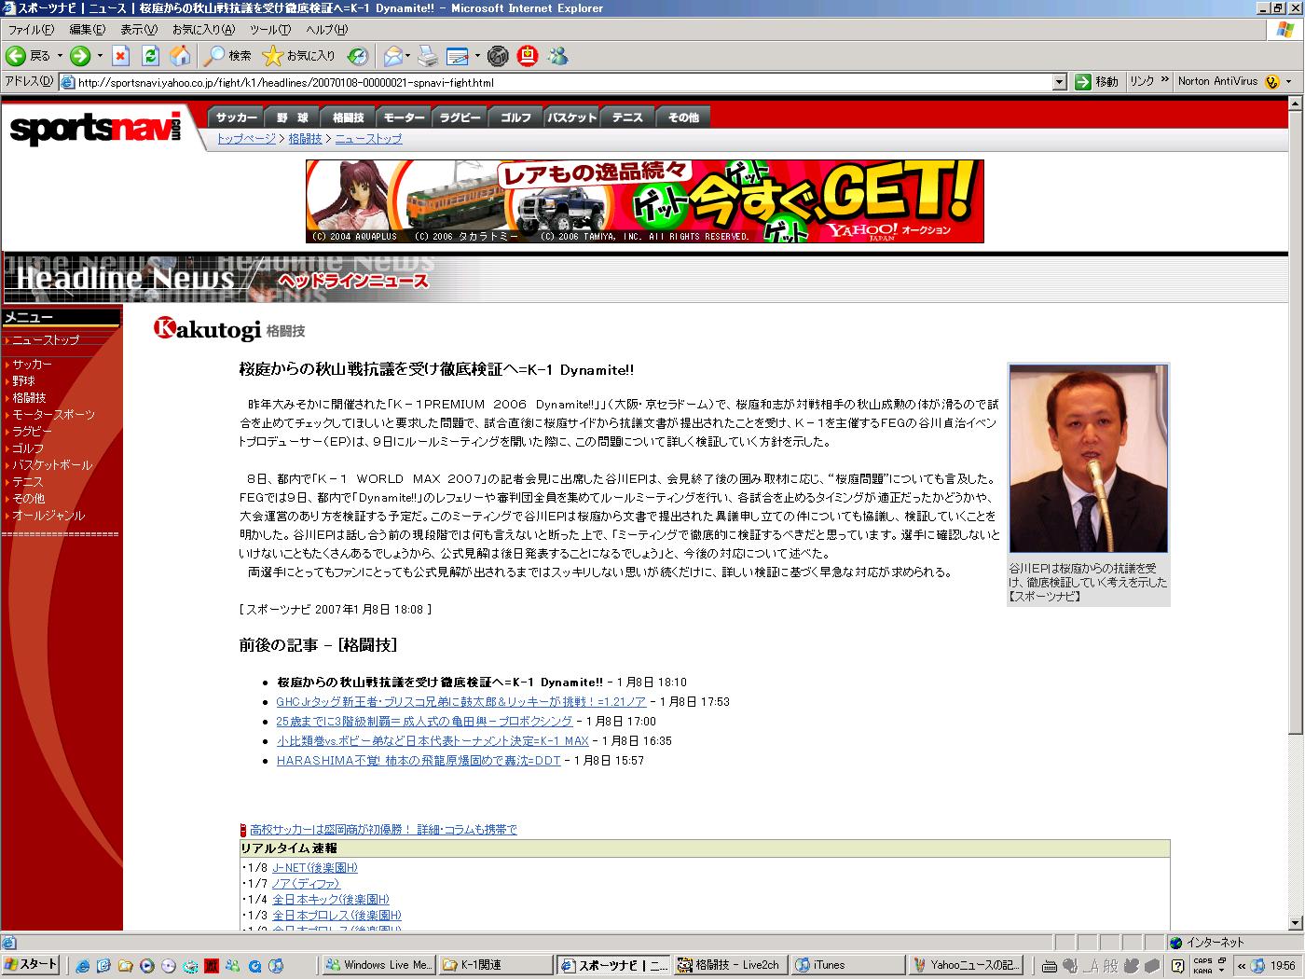Click the mail envelope toolbar icon
Viewport: 1305px width, 979px height.
[392, 56]
